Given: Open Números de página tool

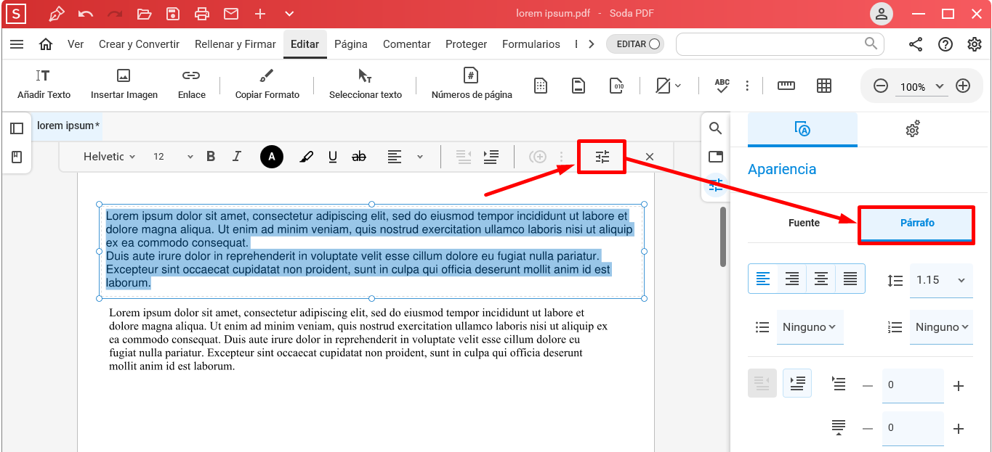Looking at the screenshot, I should 472,84.
